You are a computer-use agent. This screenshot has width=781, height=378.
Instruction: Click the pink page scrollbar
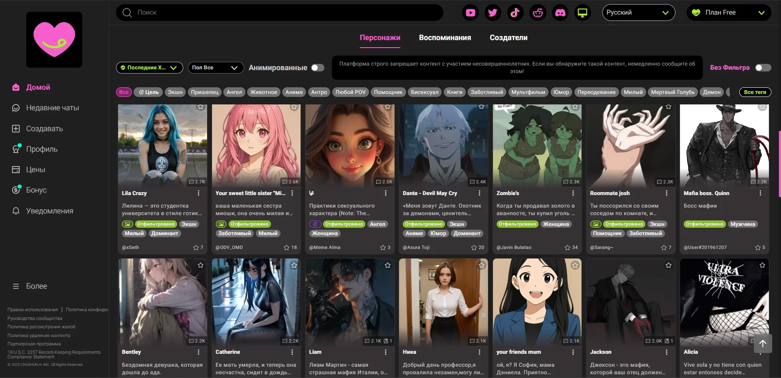pyautogui.click(x=779, y=164)
